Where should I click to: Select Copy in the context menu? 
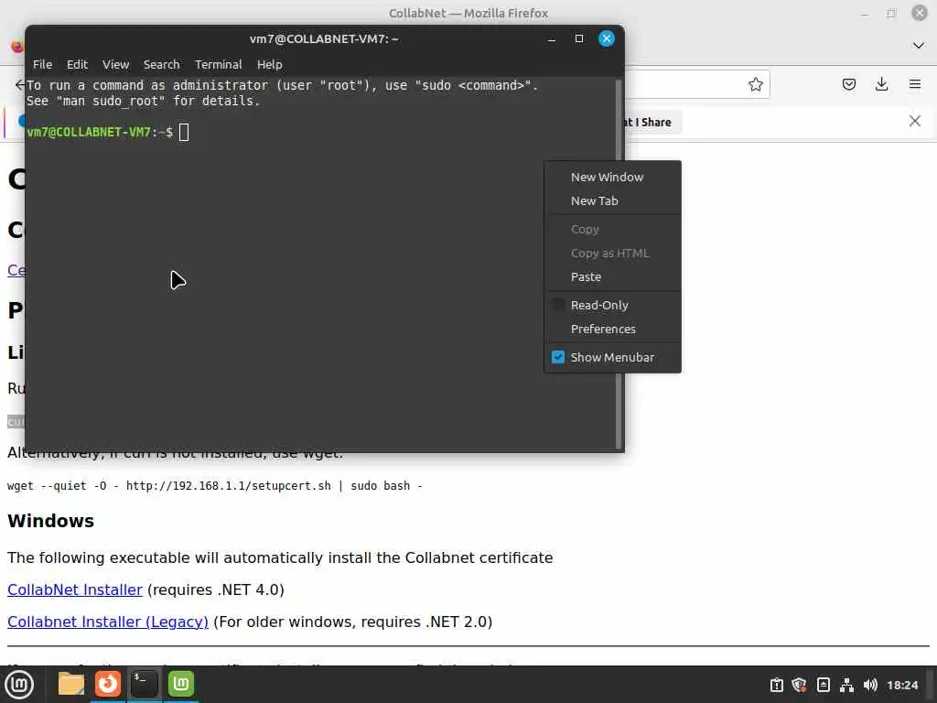tap(612, 229)
